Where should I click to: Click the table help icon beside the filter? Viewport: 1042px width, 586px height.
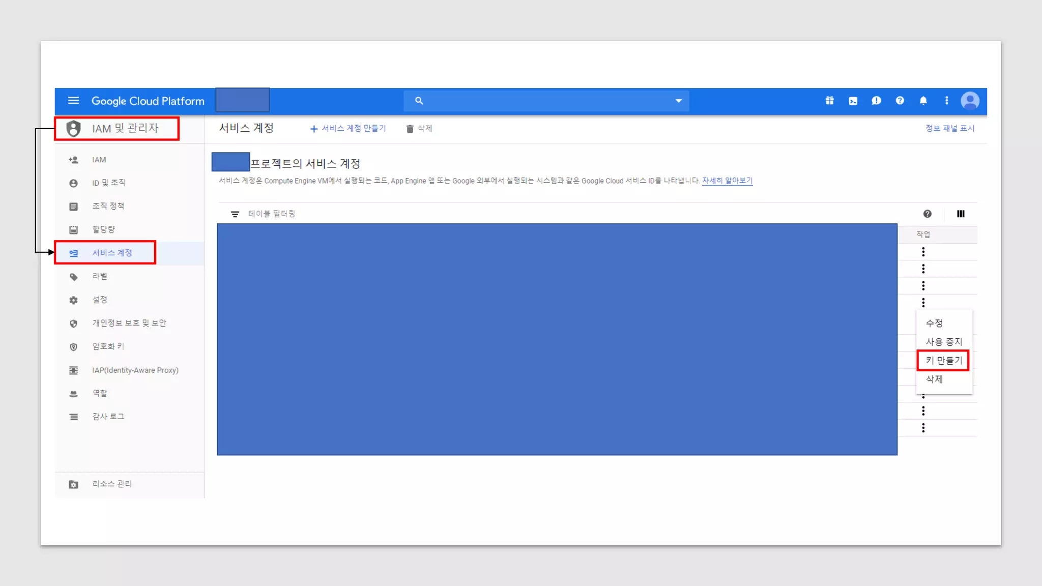pyautogui.click(x=927, y=214)
